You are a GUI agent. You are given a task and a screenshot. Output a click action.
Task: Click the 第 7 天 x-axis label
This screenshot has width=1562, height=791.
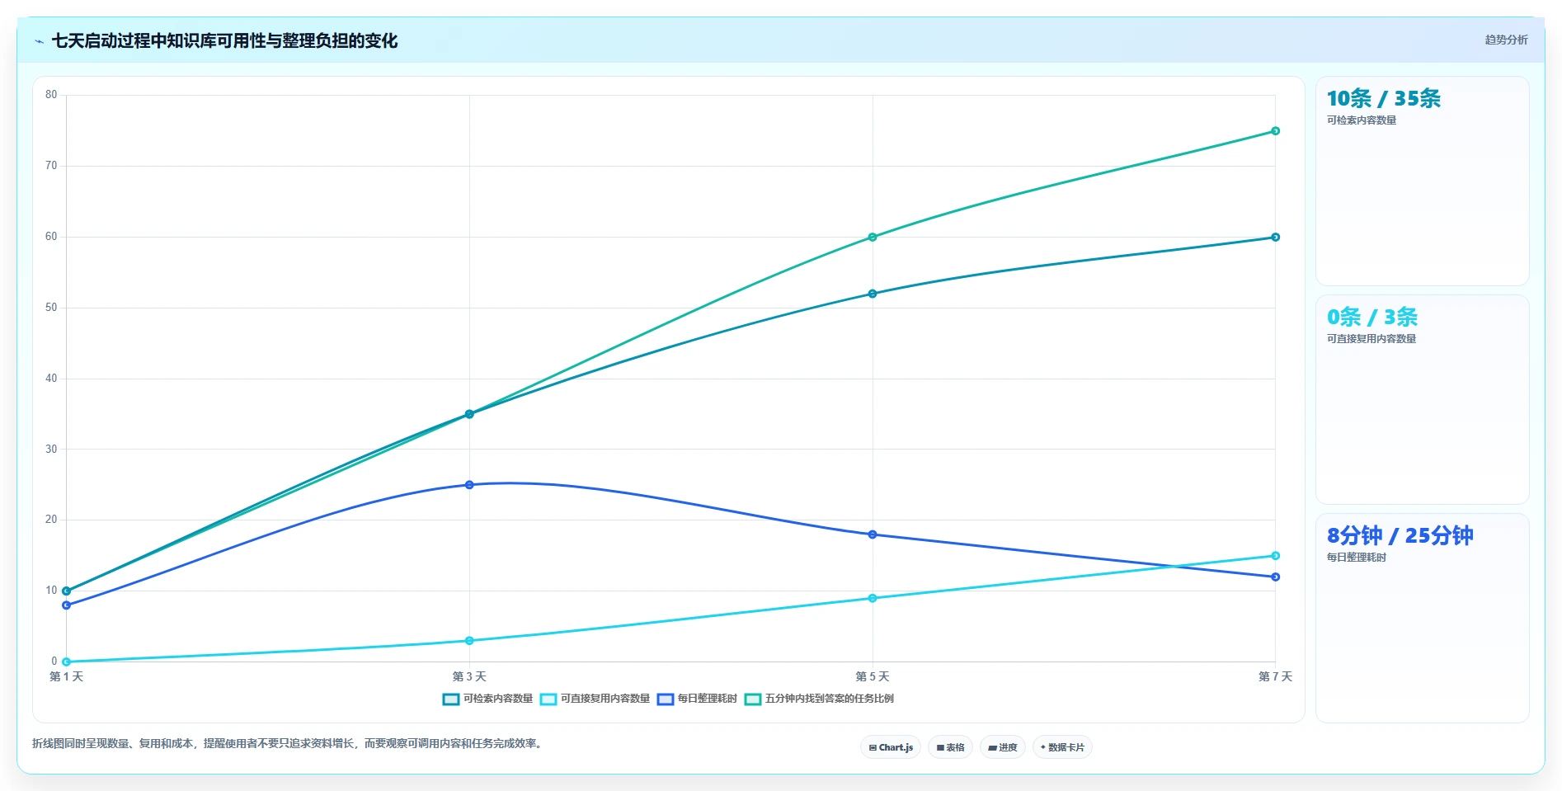[x=1275, y=676]
